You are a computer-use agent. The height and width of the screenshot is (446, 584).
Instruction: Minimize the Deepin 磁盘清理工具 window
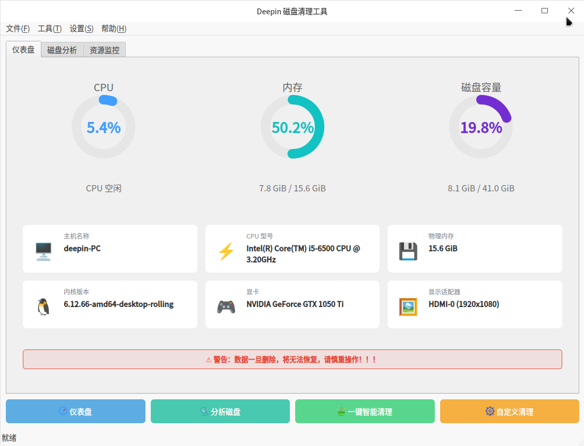click(x=518, y=11)
